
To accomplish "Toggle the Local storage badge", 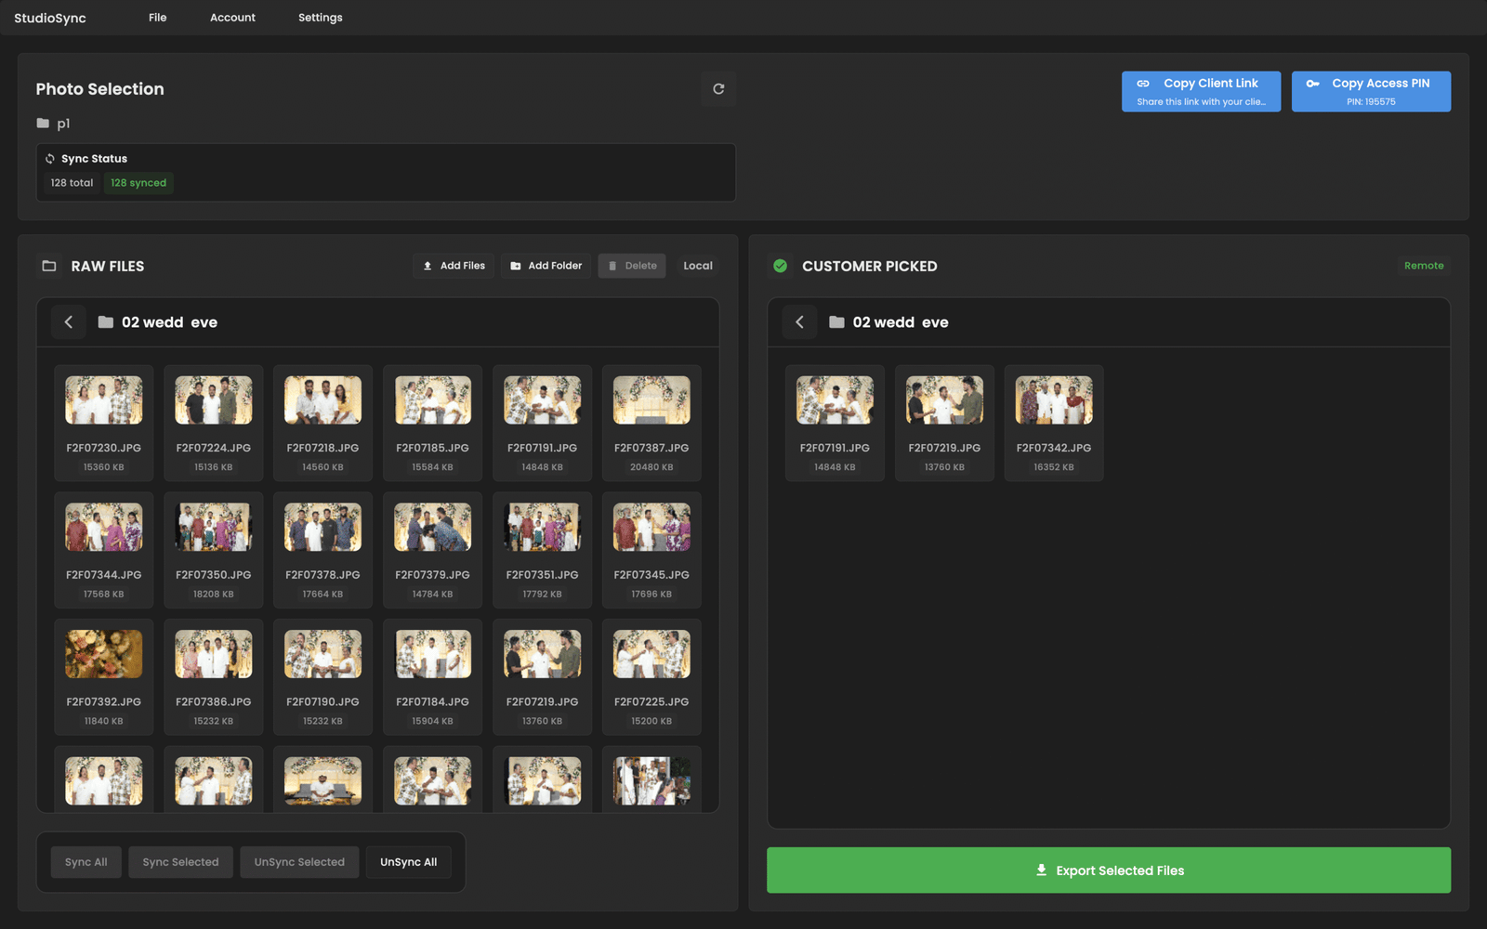I will pyautogui.click(x=697, y=266).
